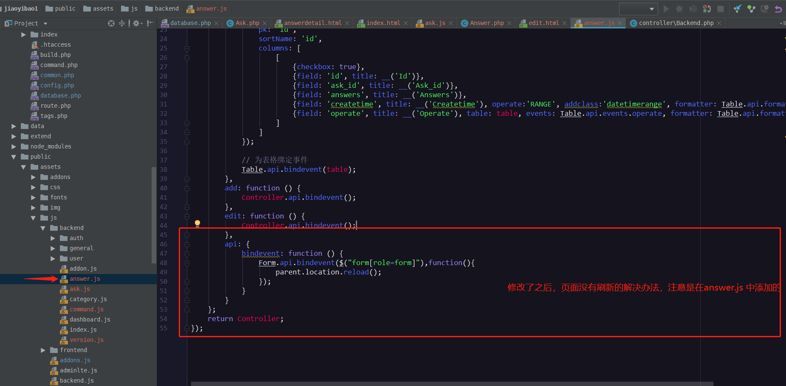Click the Show History icon
The height and width of the screenshot is (386, 786).
point(765,8)
